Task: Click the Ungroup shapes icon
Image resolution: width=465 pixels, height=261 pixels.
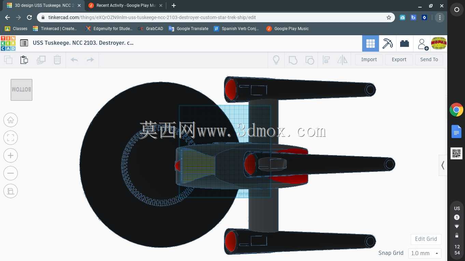Action: (309, 60)
